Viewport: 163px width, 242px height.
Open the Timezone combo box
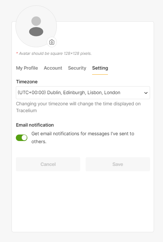click(83, 93)
